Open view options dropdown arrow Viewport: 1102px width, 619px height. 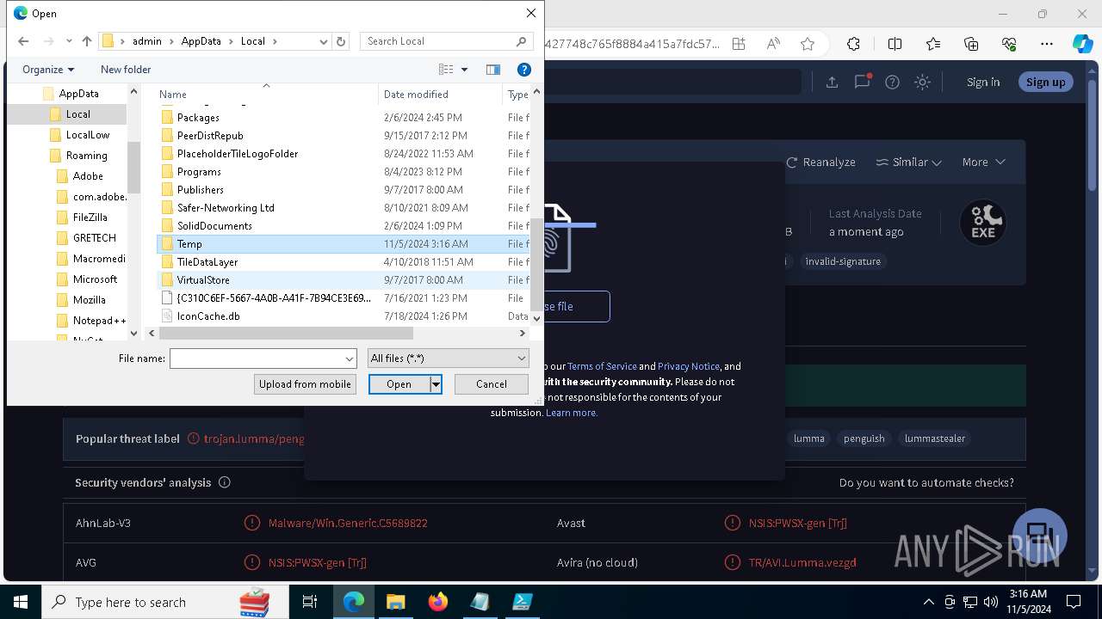pos(464,70)
